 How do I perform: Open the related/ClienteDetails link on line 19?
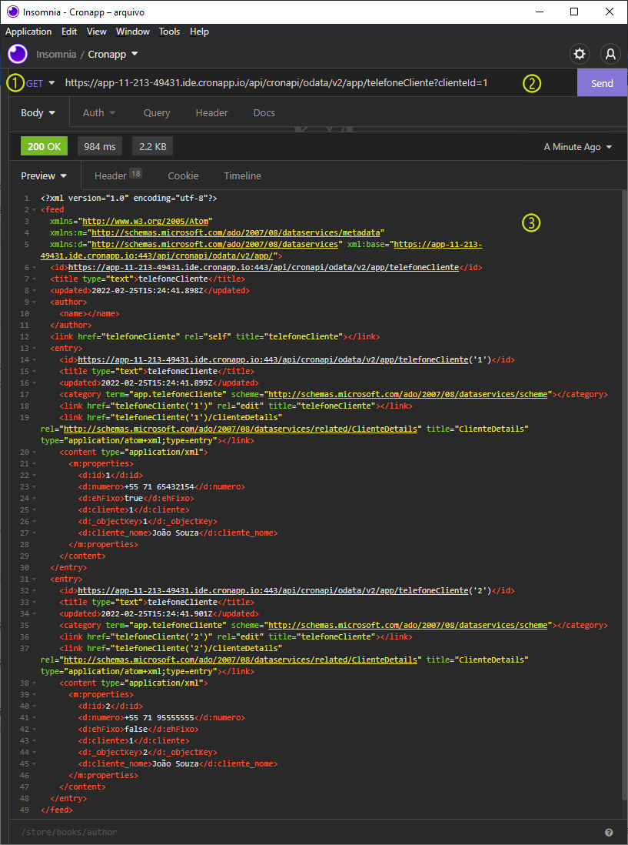[241, 429]
